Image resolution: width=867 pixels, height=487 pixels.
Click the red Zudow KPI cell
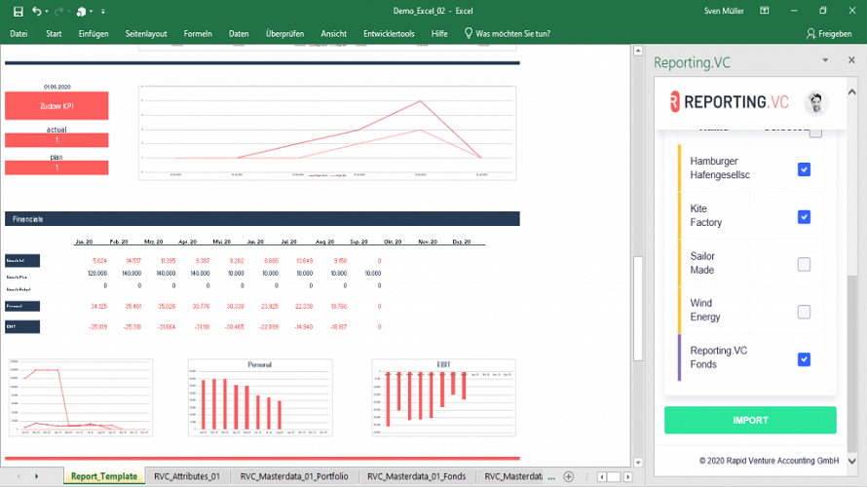57,105
